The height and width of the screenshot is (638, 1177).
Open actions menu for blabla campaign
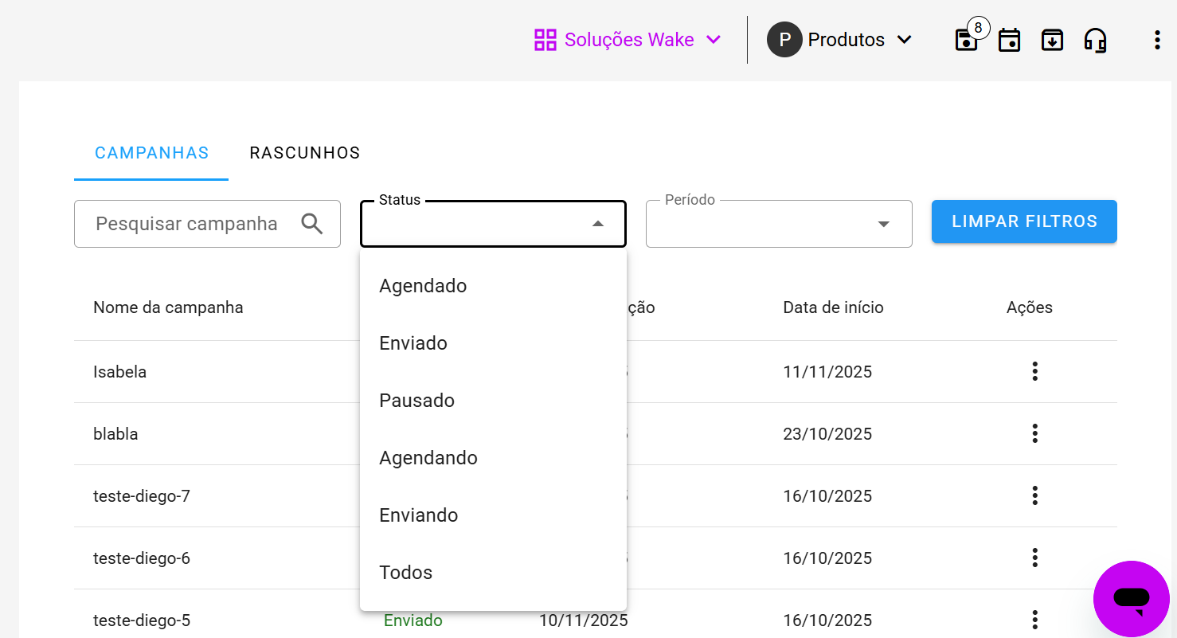[1034, 433]
